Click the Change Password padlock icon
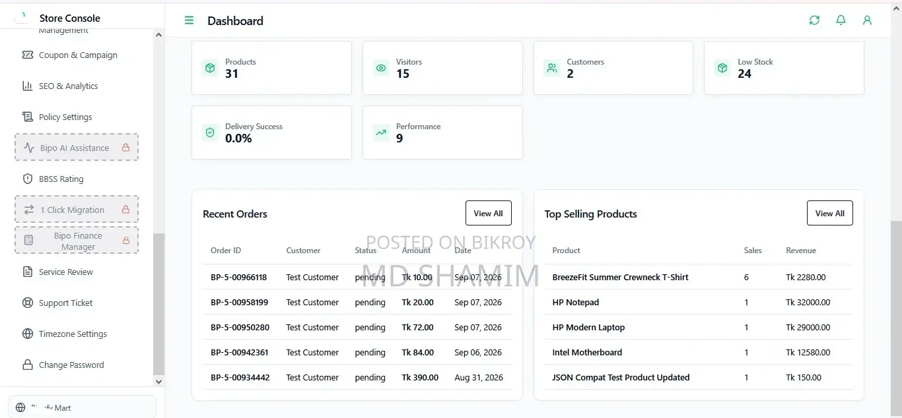The height and width of the screenshot is (418, 902). click(x=28, y=365)
